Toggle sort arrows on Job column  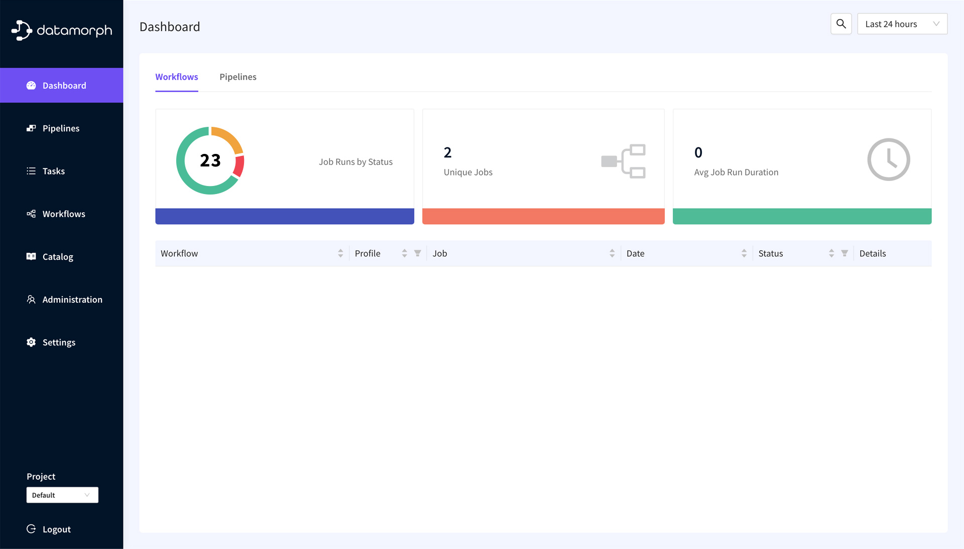coord(612,253)
